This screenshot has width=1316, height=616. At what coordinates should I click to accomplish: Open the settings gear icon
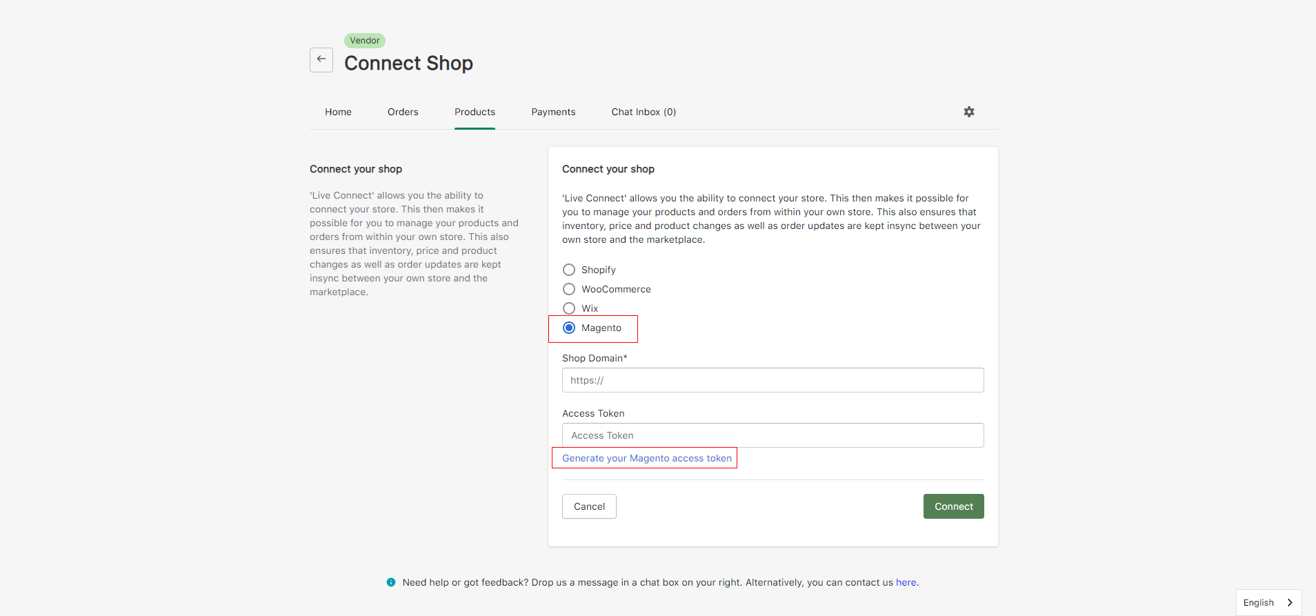[x=969, y=112]
